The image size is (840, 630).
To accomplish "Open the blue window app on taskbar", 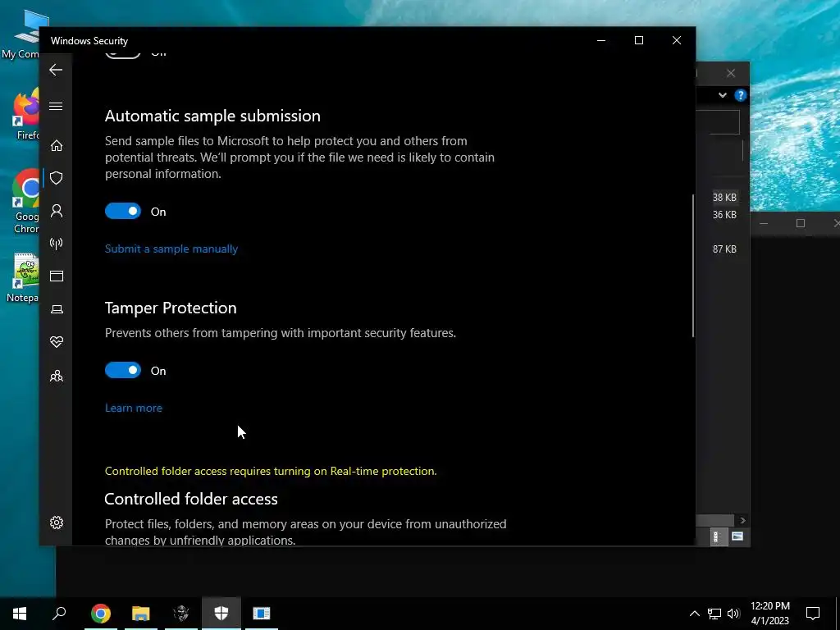I will (262, 614).
